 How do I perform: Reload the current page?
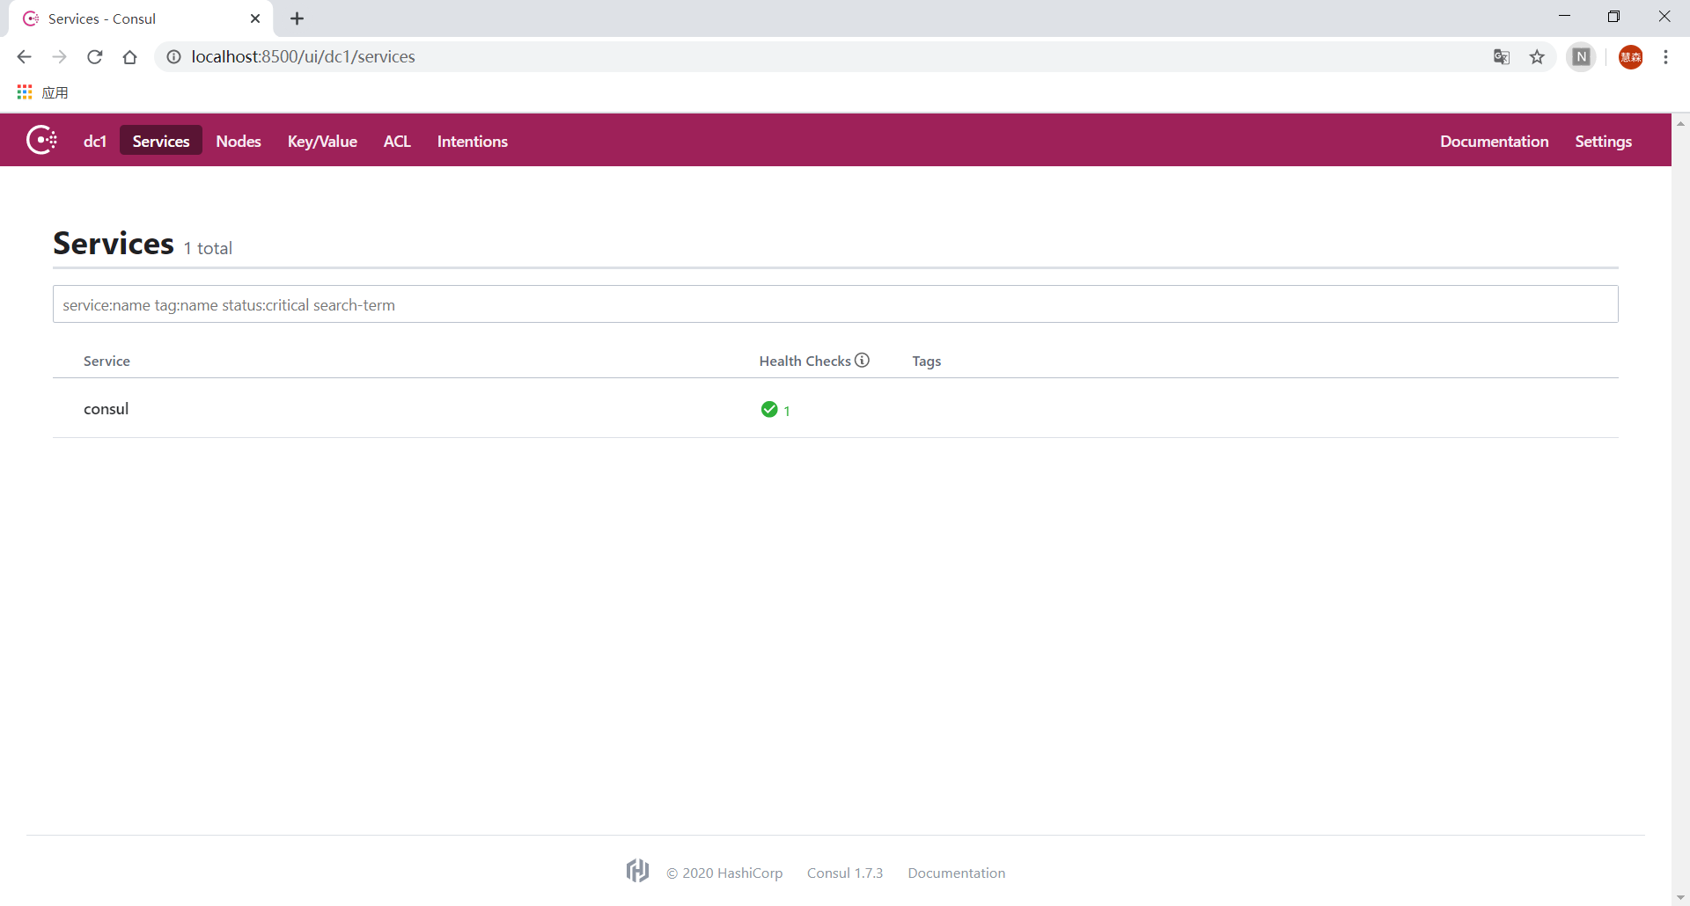[x=95, y=57]
